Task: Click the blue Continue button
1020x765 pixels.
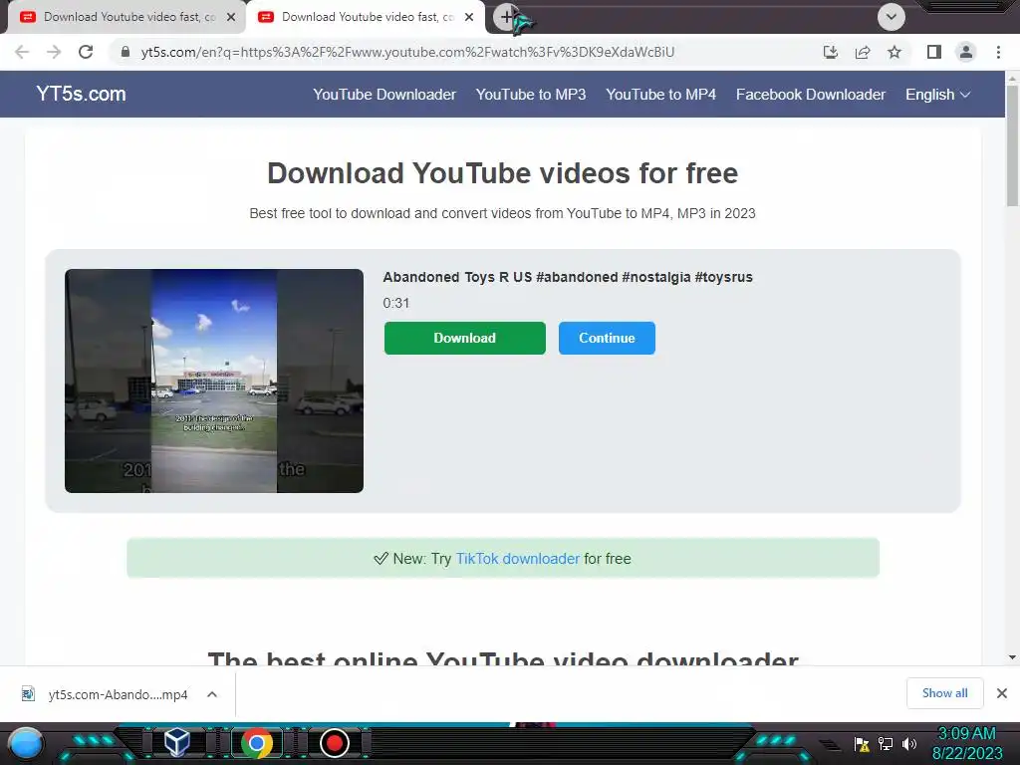Action: (x=607, y=338)
